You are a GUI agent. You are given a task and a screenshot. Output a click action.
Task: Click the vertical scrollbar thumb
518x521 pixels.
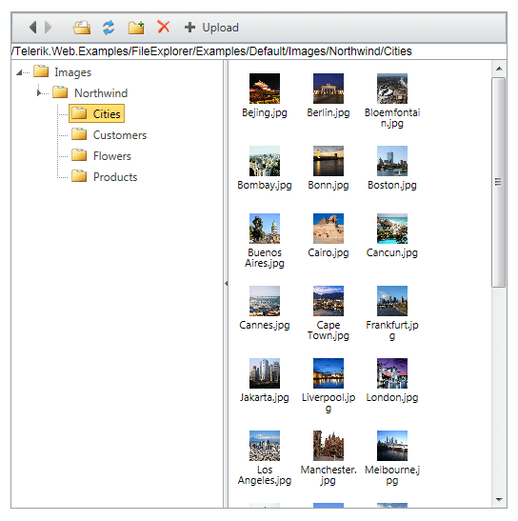[x=499, y=182]
